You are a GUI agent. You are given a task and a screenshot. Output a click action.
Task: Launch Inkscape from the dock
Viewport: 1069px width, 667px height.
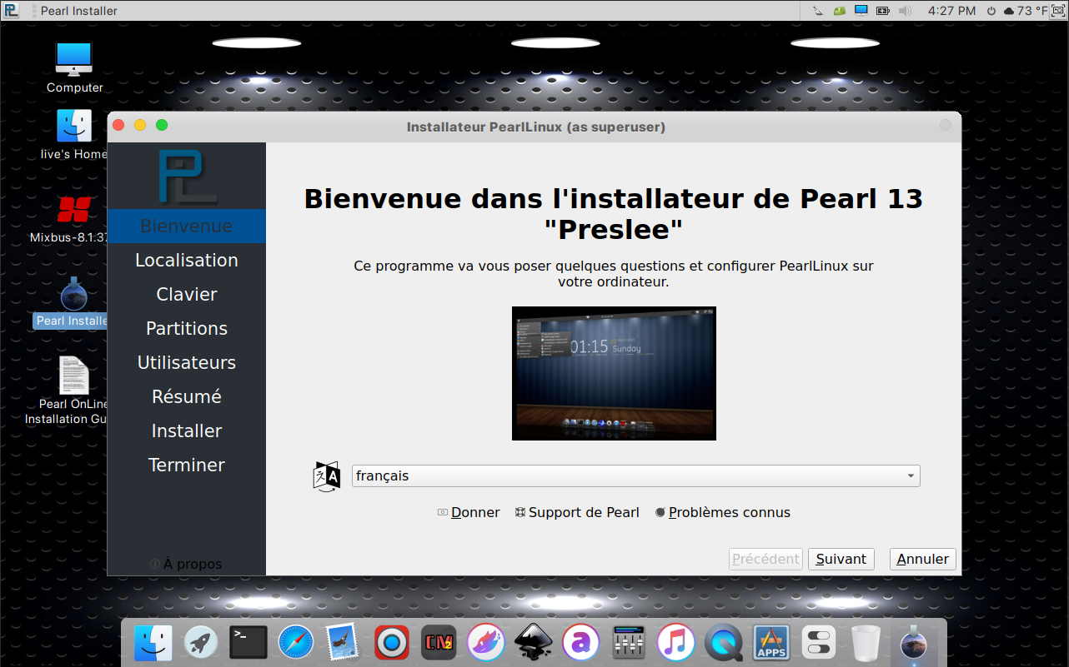coord(534,642)
